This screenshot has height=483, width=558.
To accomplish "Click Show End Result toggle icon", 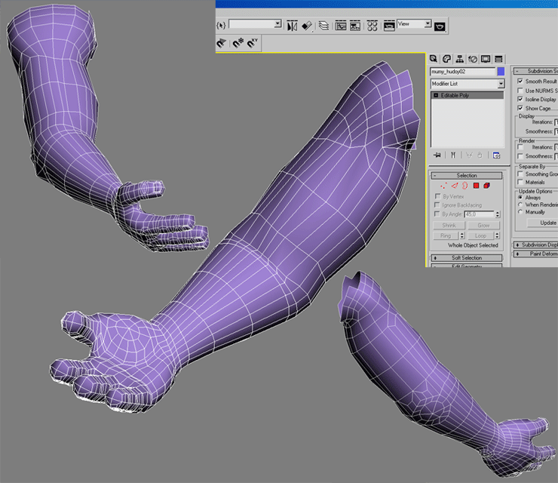I will point(452,155).
